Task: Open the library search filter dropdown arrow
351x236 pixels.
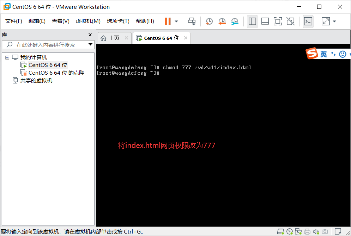Action: point(90,44)
